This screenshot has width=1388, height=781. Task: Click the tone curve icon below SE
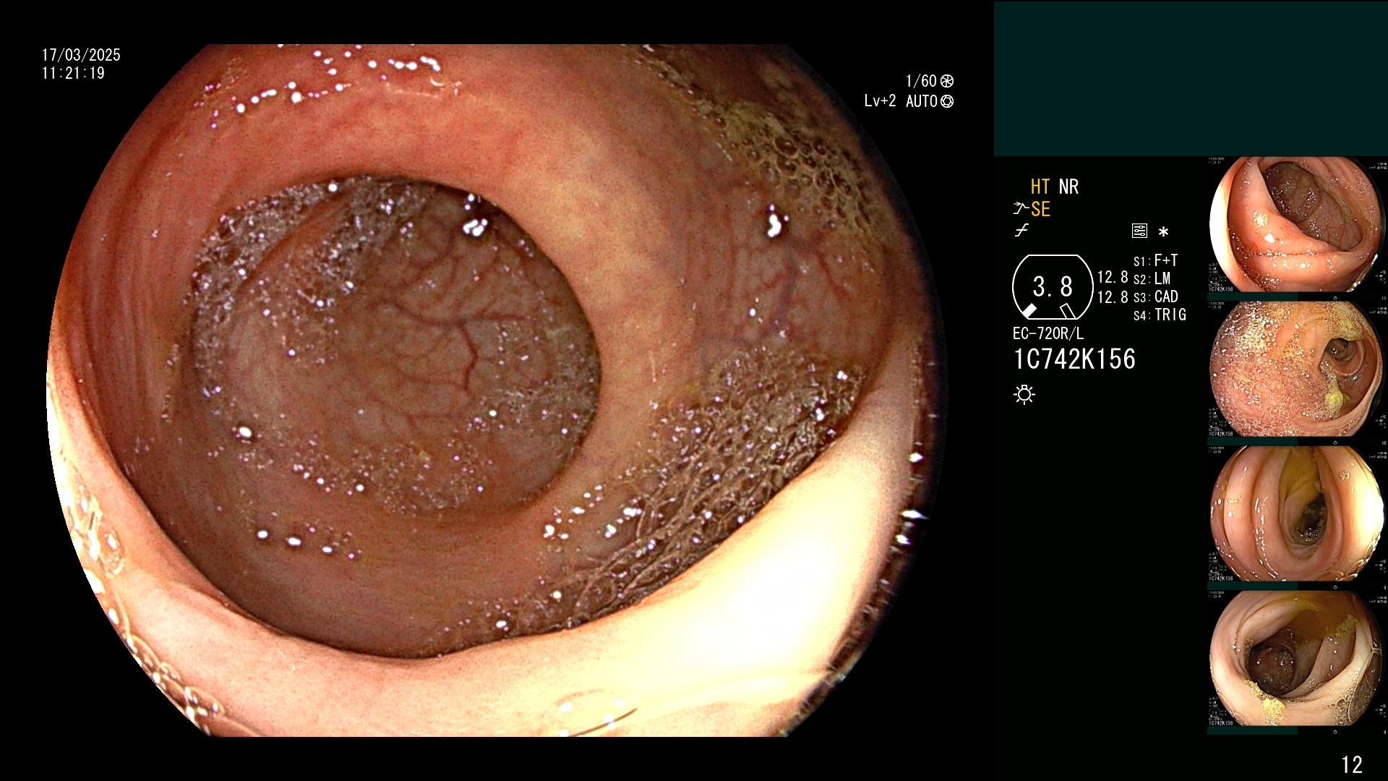1021,231
